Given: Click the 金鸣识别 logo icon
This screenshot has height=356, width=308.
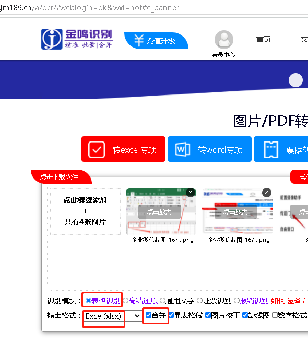Looking at the screenshot, I should coord(52,39).
